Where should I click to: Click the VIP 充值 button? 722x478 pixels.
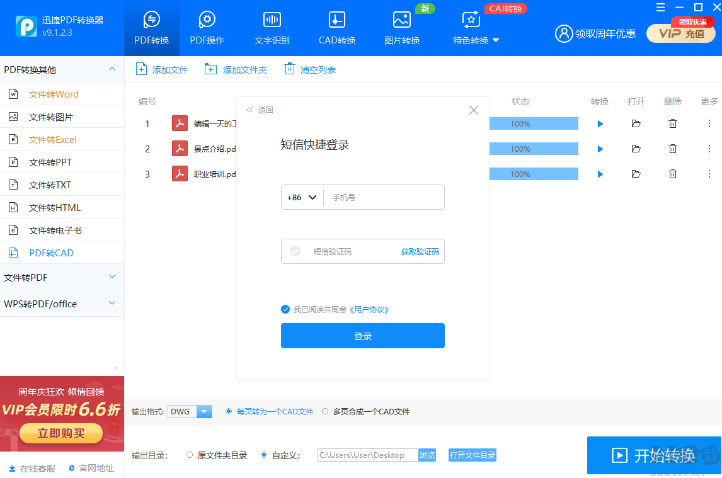click(x=680, y=33)
